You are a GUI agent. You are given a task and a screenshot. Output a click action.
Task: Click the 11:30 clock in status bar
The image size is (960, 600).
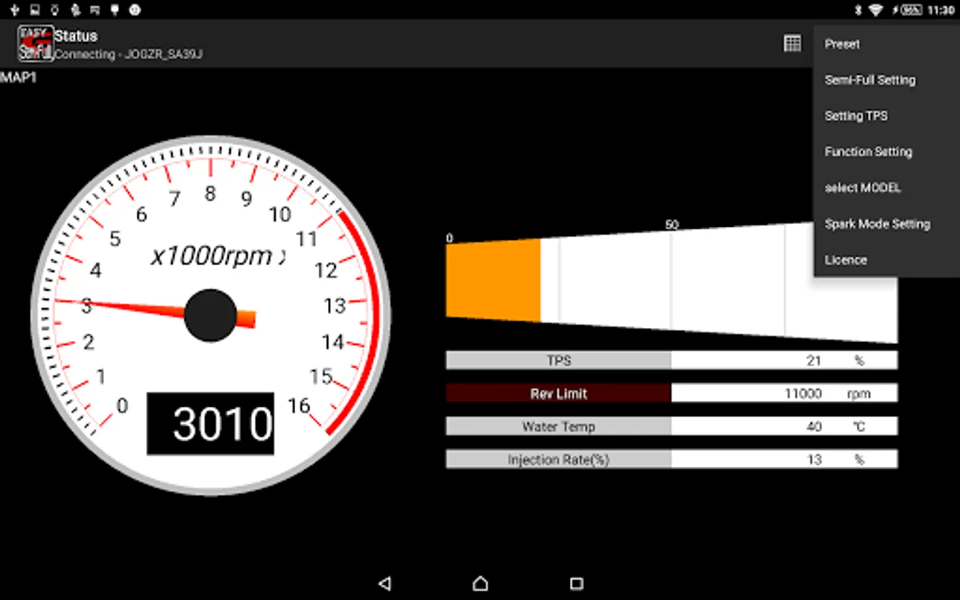pyautogui.click(x=941, y=10)
